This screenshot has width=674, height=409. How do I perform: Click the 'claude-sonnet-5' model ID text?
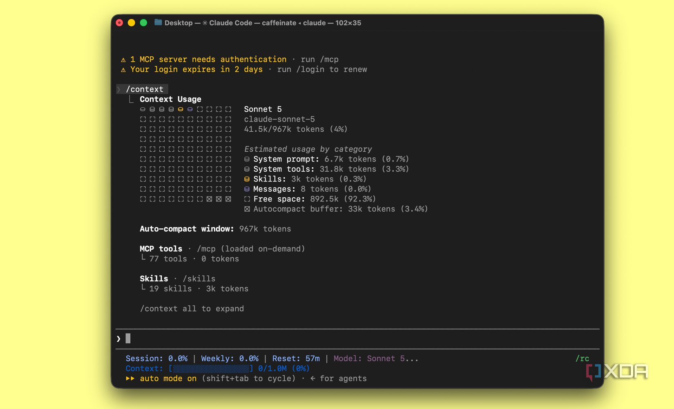[x=279, y=119]
